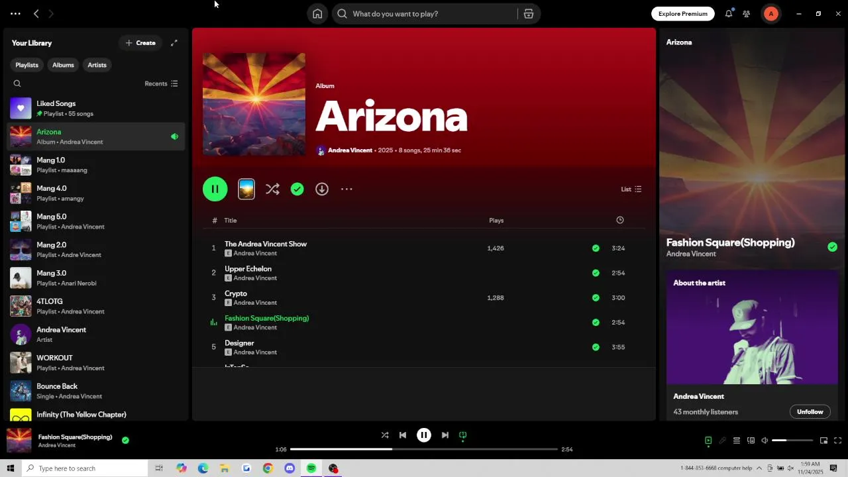Expand Your Library to full width
The width and height of the screenshot is (848, 477).
coord(174,43)
